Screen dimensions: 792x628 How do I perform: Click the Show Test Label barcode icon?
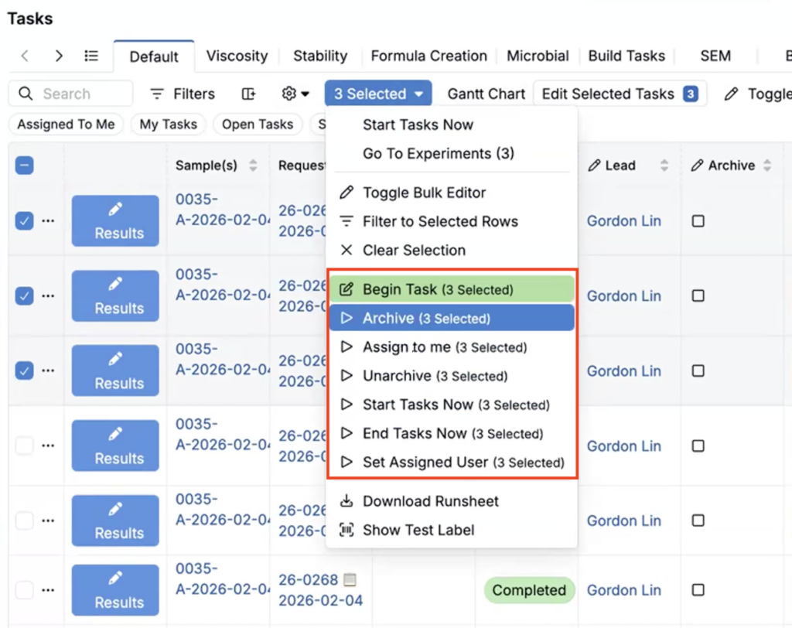click(x=346, y=530)
